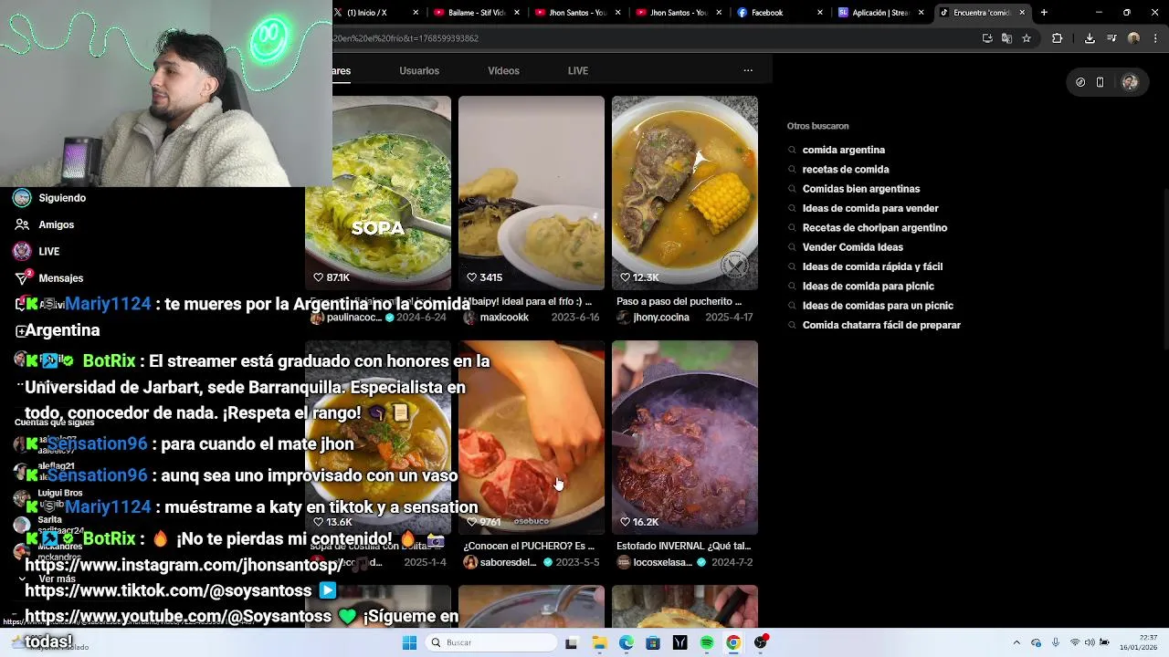
Task: Select suggestion Ideas de comida para vender
Action: (x=870, y=208)
